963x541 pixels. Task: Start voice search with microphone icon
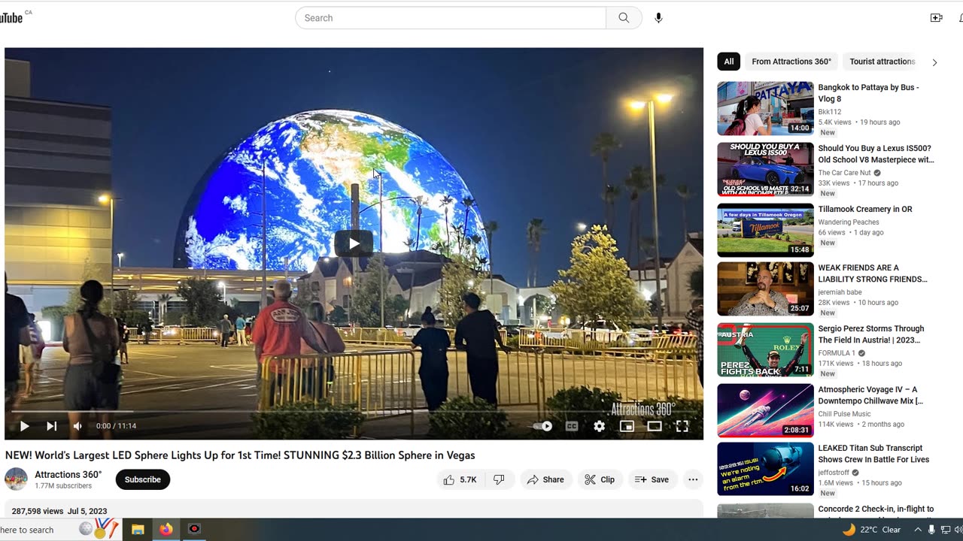tap(658, 18)
